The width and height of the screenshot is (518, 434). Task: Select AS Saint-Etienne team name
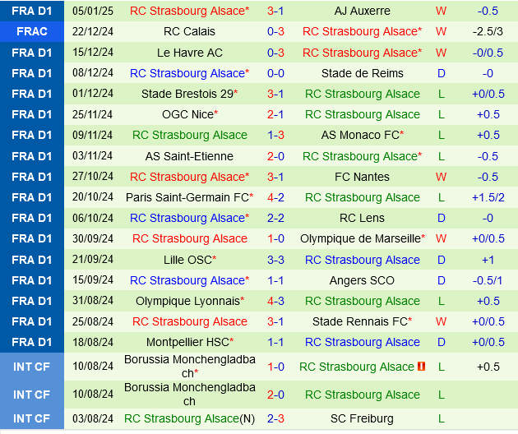click(189, 156)
